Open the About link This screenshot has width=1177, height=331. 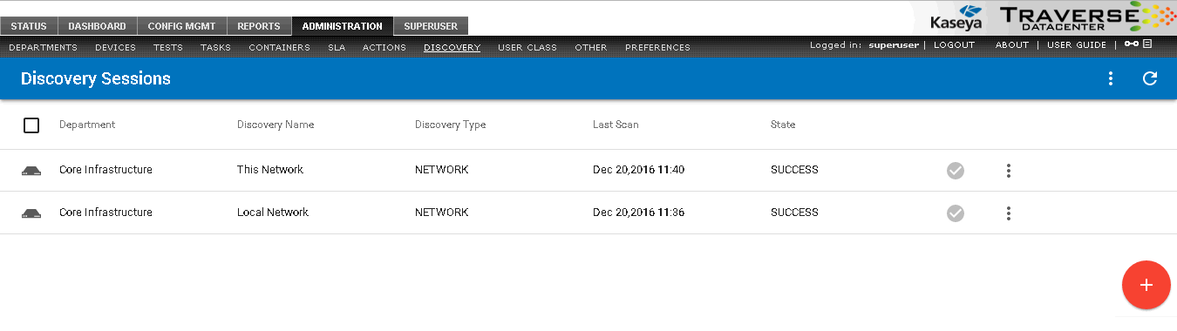[x=1012, y=44]
